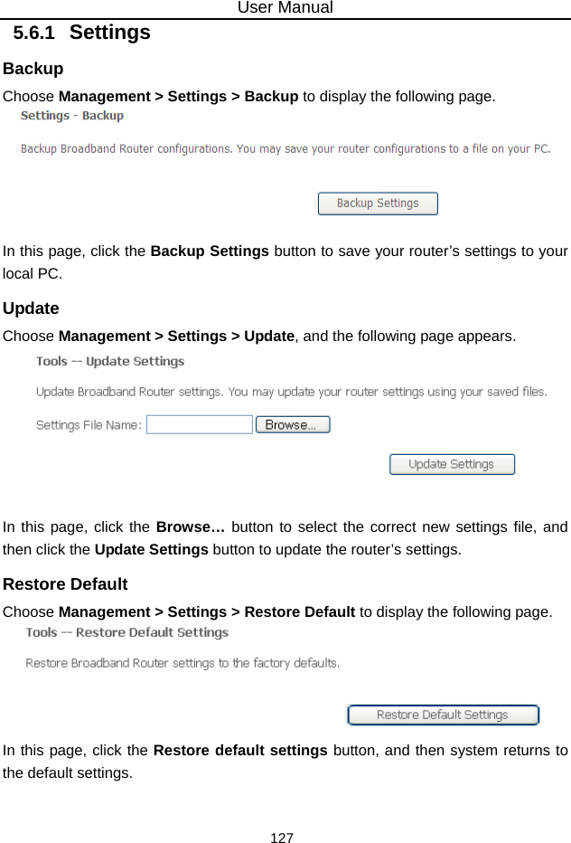The height and width of the screenshot is (843, 571).
Task: Click bold Management > Settings > Backup path
Action: (x=178, y=97)
